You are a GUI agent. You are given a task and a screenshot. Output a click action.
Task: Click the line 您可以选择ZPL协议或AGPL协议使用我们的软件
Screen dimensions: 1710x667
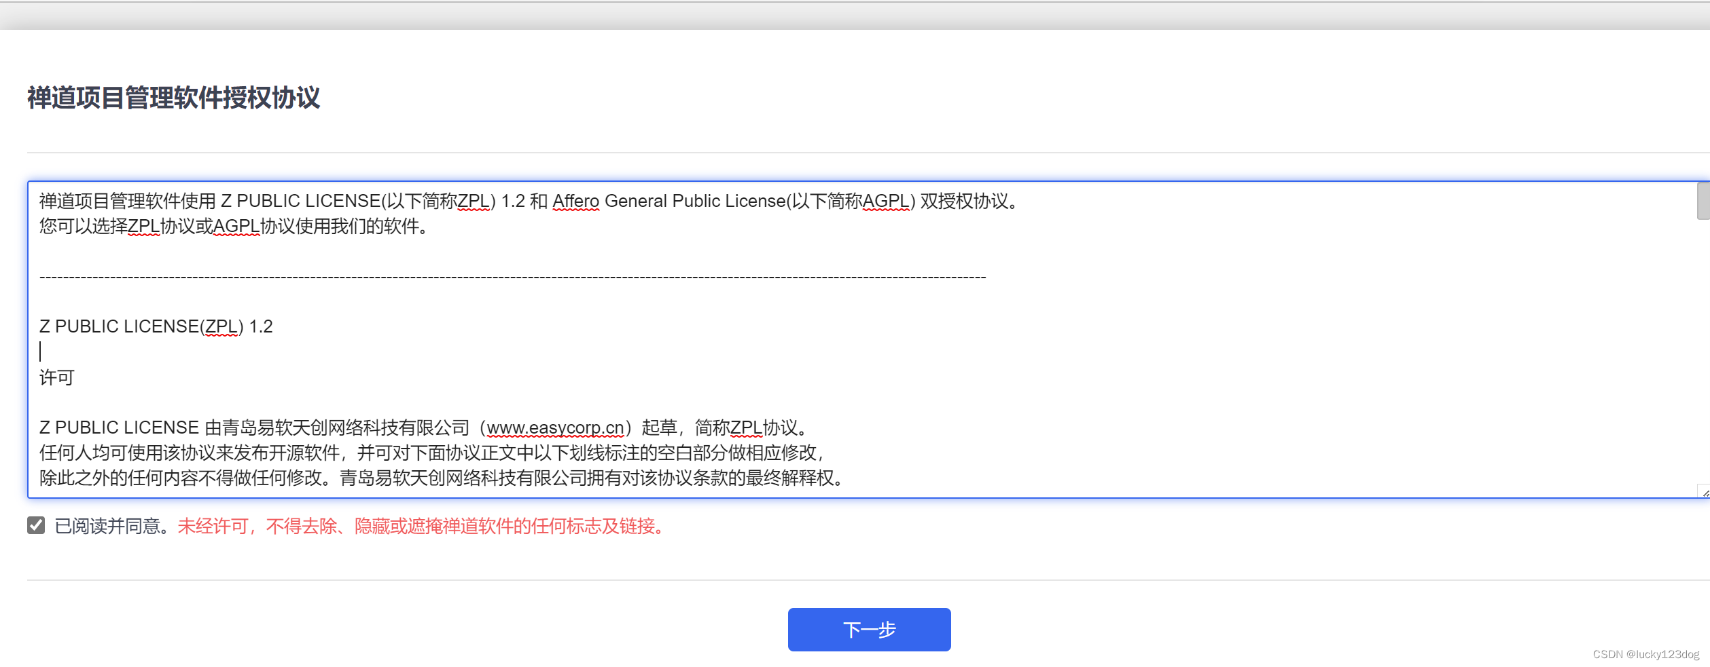234,226
